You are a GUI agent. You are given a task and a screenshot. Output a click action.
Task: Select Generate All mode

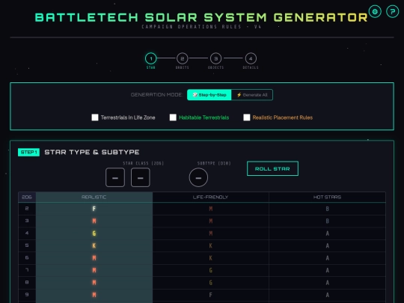tap(252, 95)
